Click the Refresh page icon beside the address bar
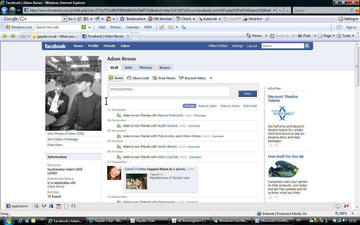Viewport: 360px width, 225px height. pos(280,10)
